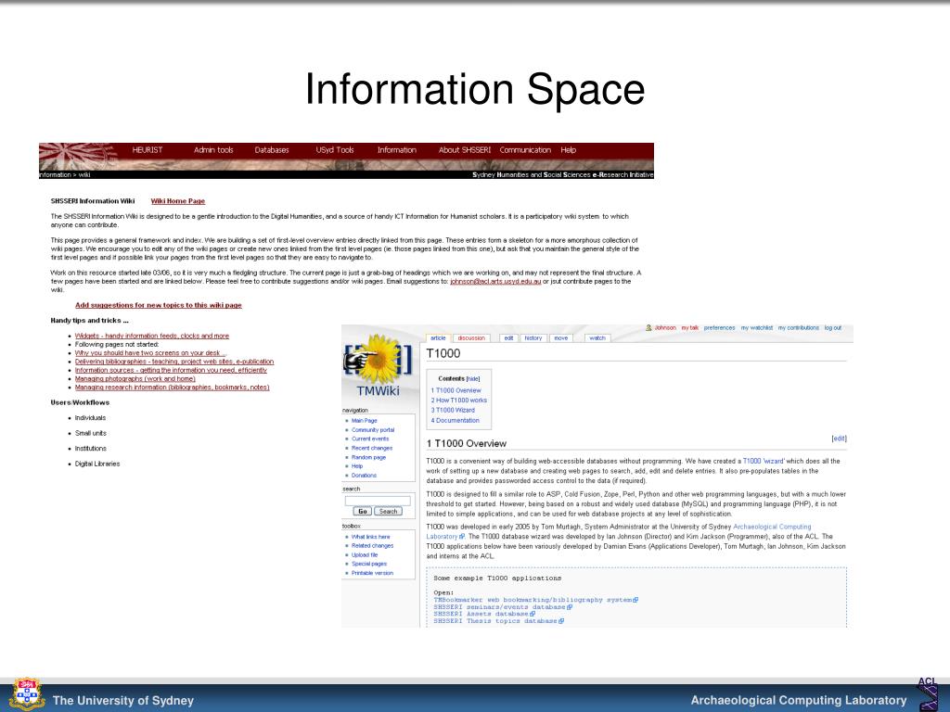Open the USyd Tools menu

(334, 150)
